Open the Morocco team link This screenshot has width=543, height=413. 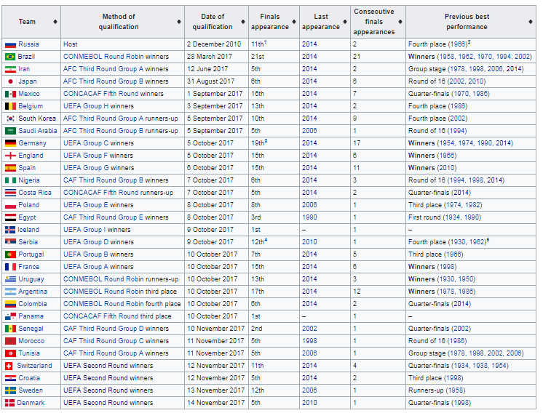pyautogui.click(x=31, y=341)
